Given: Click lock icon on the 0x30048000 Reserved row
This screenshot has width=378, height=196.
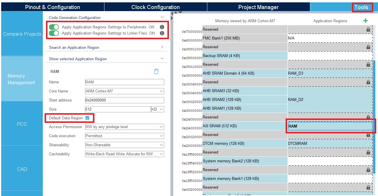Looking at the screenshot, I should (x=368, y=82).
